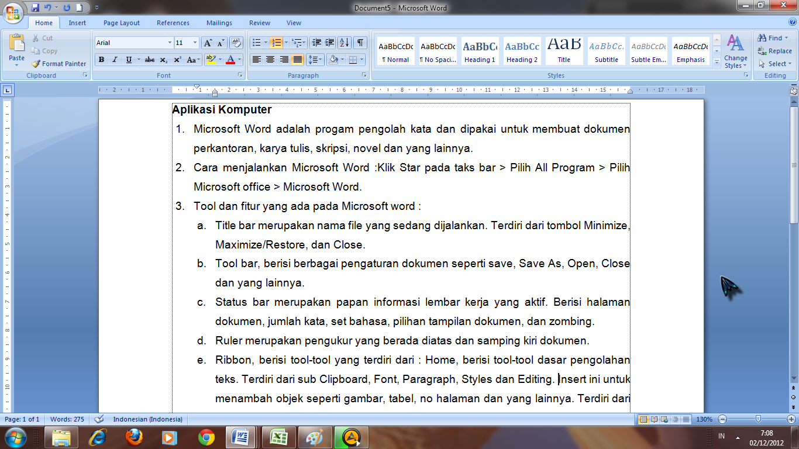Open the line spacing dropdown
The width and height of the screenshot is (799, 449).
315,61
